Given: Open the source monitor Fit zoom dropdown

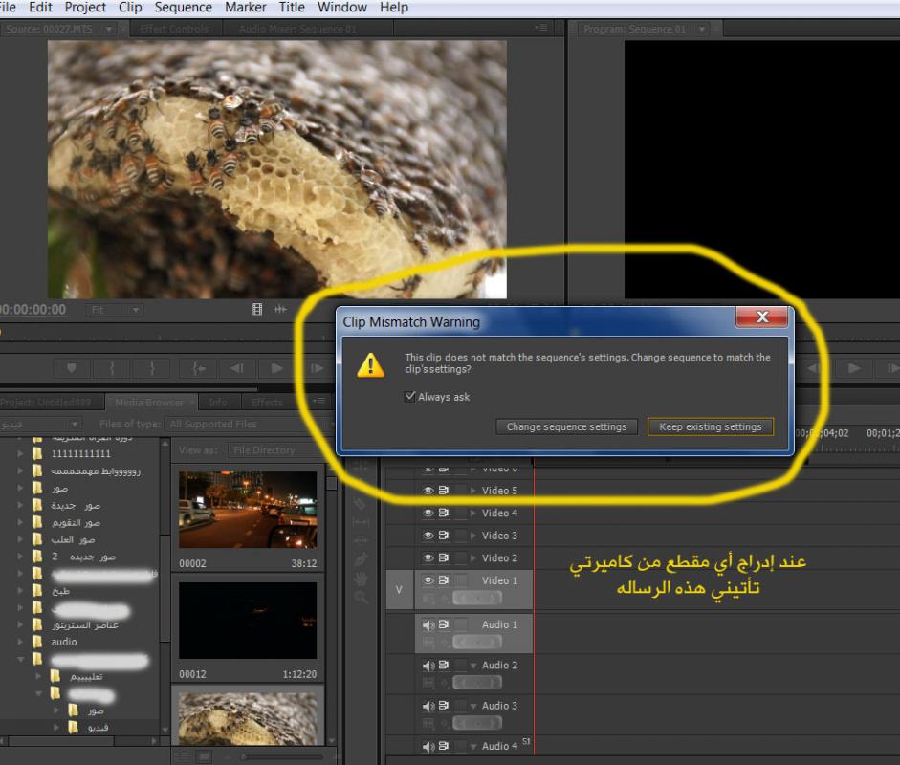Looking at the screenshot, I should click(115, 310).
